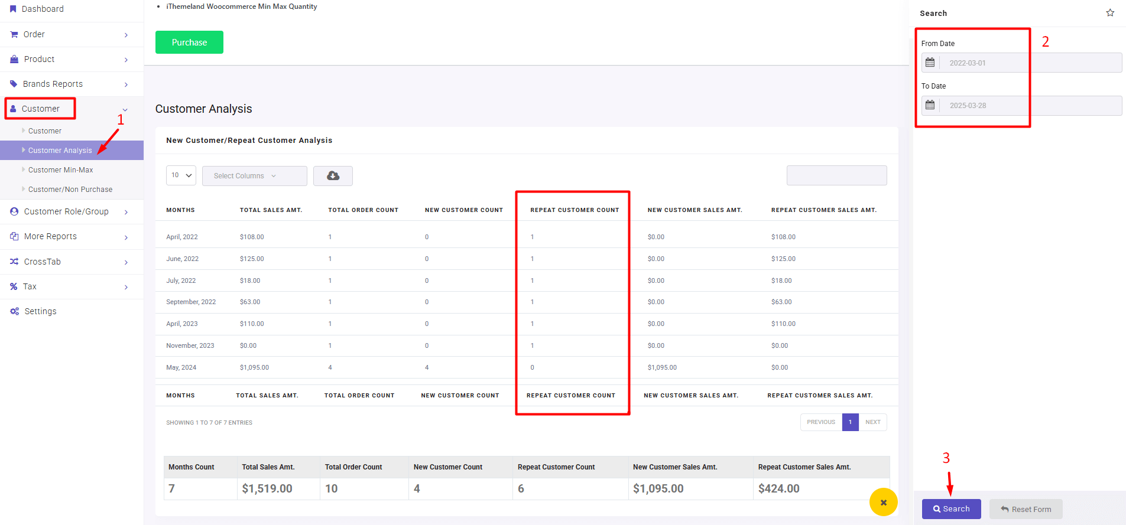The height and width of the screenshot is (525, 1126).
Task: Expand the Tax menu chevron
Action: [126, 287]
